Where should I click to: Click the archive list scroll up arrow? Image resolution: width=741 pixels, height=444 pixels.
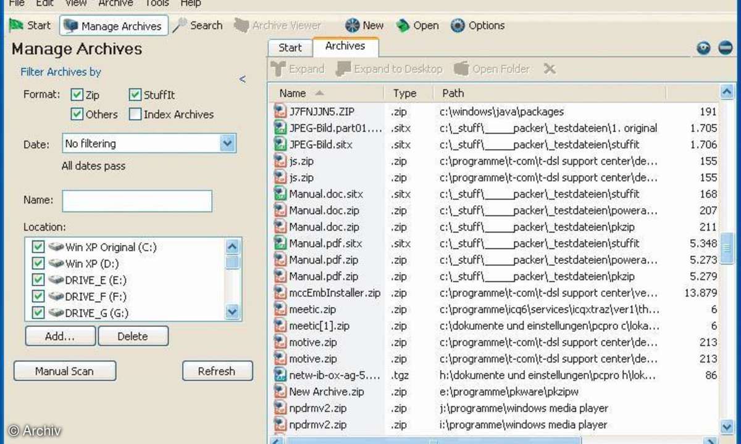click(x=727, y=92)
